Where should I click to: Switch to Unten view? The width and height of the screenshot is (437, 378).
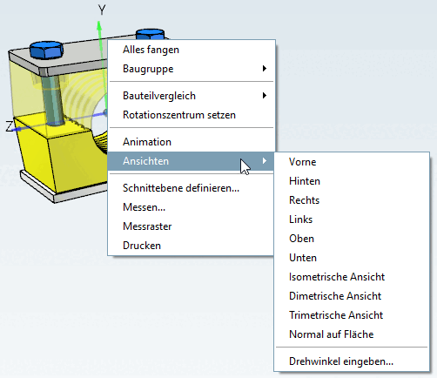[x=352, y=258]
